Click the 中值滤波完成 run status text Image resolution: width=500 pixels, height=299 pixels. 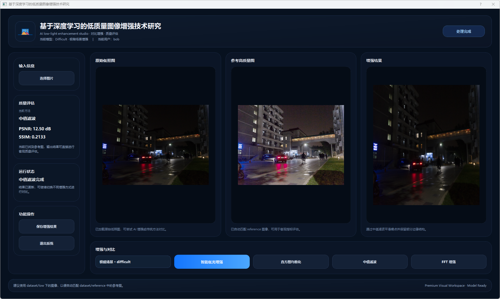click(x=31, y=180)
